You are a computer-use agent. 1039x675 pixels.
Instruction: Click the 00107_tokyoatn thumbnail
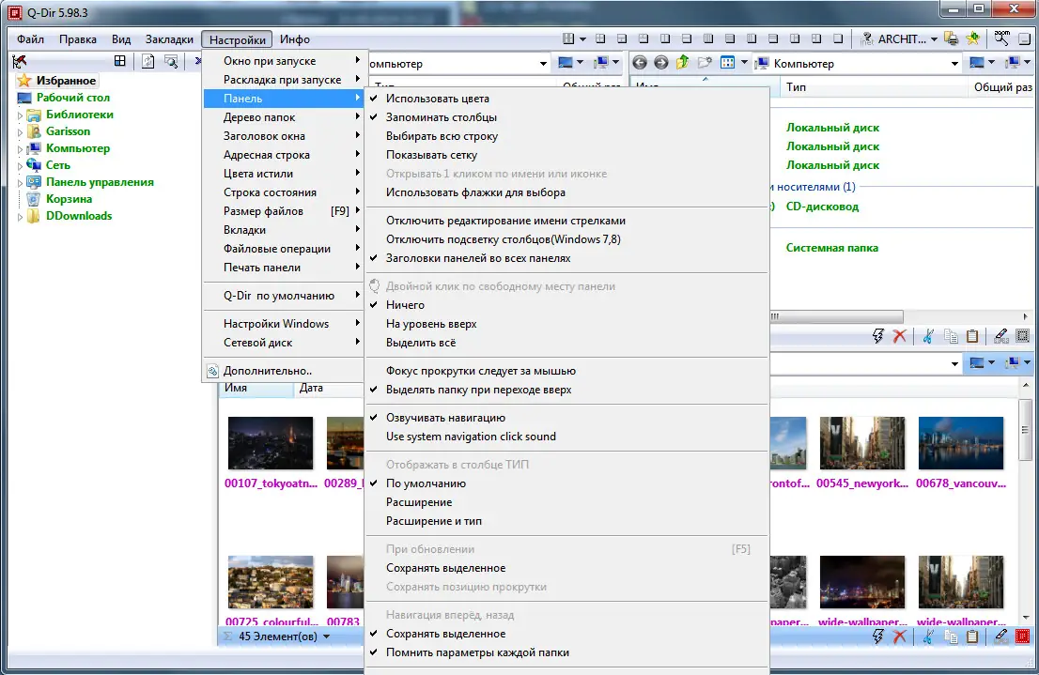271,443
